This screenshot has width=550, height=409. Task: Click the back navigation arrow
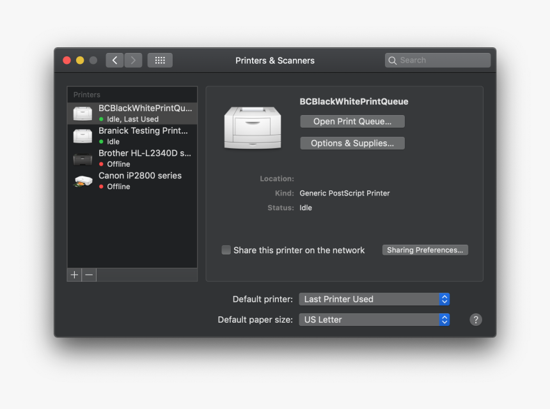114,60
